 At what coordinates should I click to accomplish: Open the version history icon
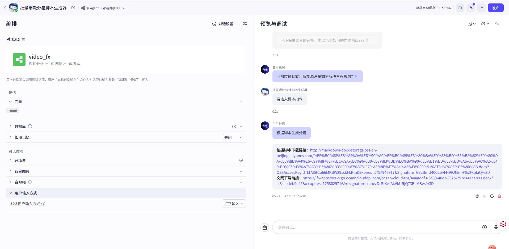coord(460,8)
